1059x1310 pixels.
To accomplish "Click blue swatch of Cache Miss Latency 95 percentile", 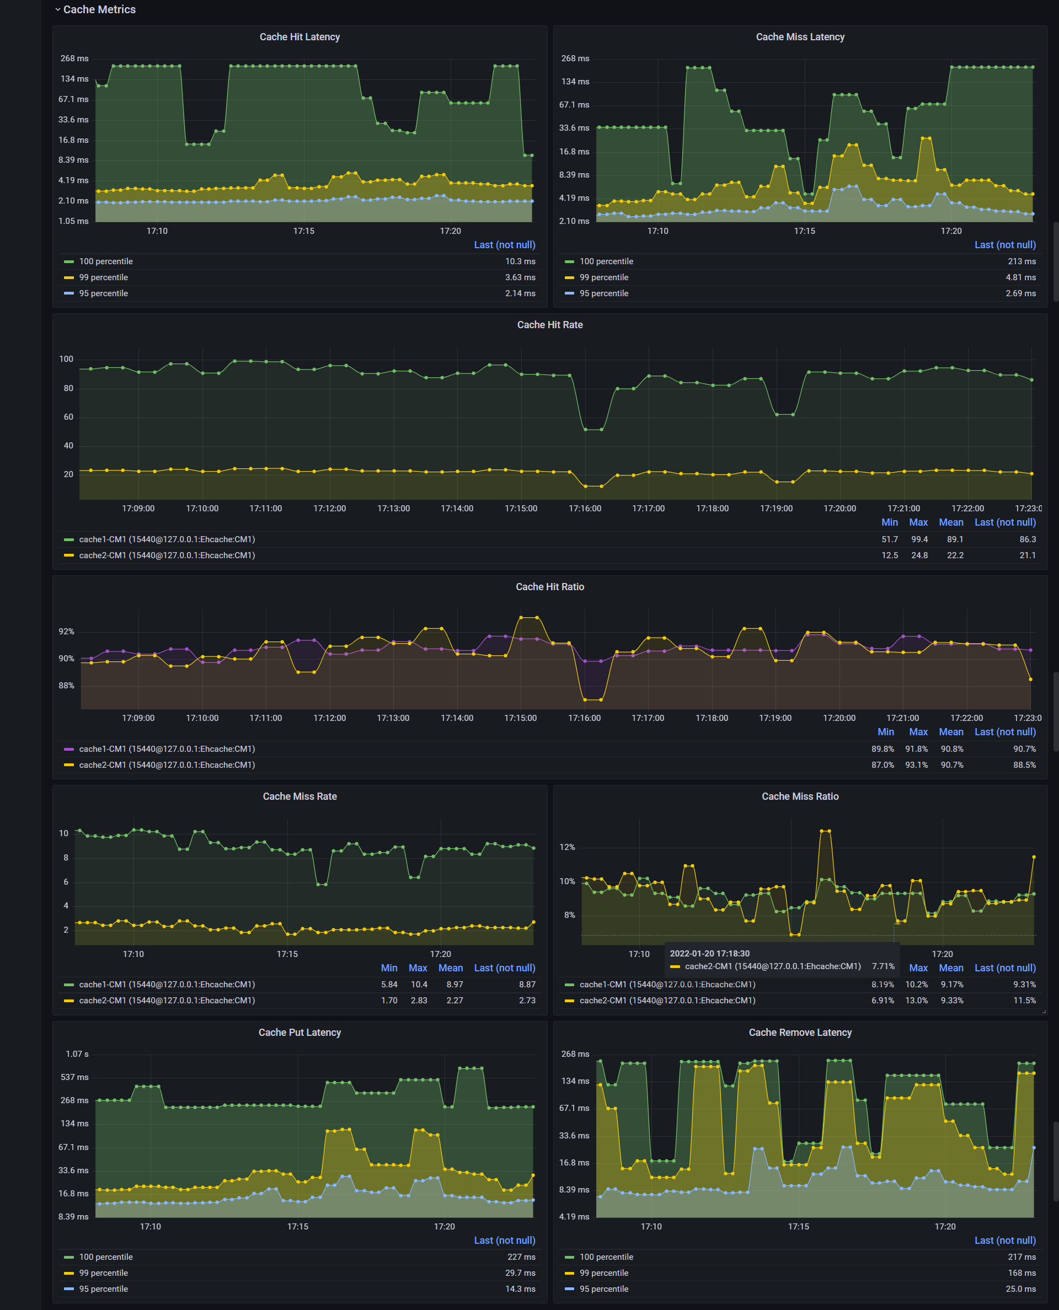I will click(569, 293).
